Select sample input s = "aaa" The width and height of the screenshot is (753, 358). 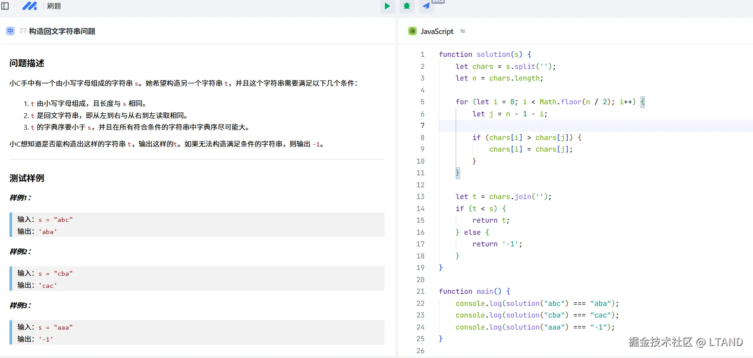coord(56,327)
